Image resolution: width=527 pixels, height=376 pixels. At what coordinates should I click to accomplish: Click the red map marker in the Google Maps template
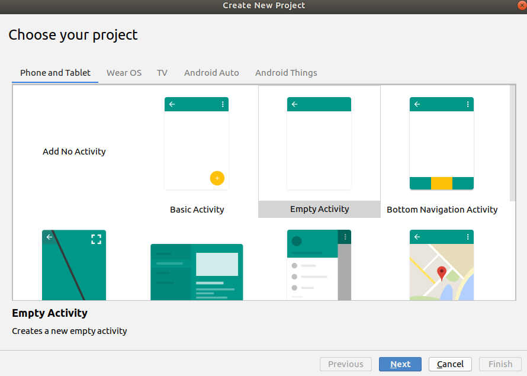click(441, 275)
